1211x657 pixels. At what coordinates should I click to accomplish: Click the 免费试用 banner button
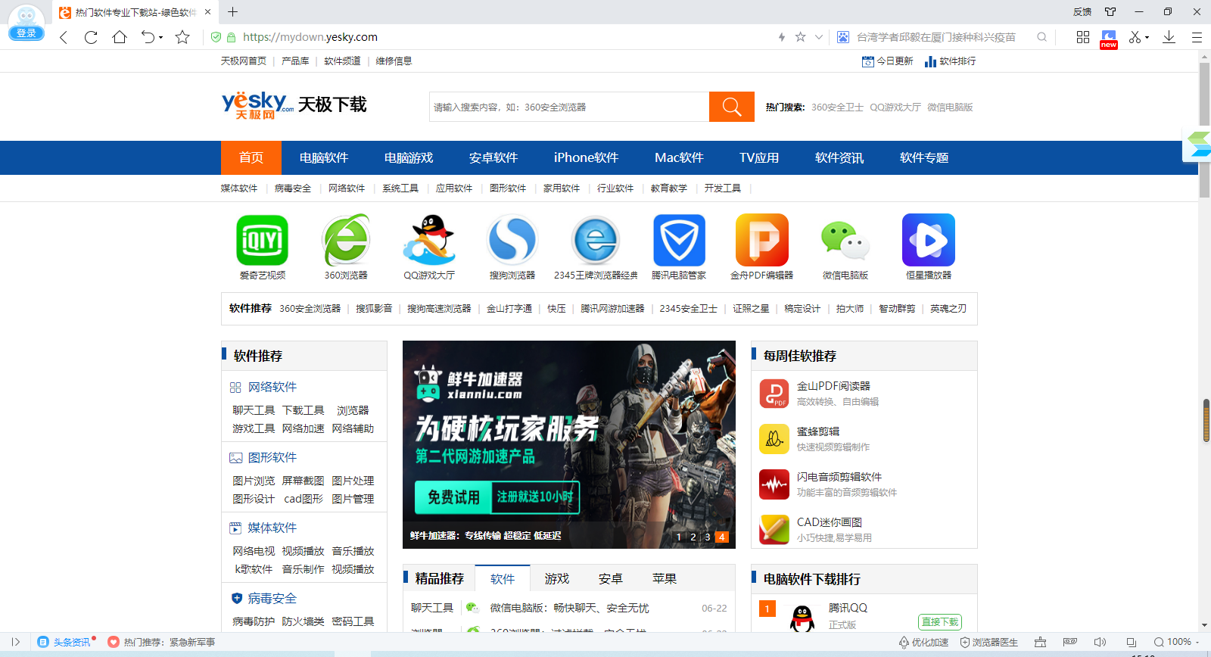[x=453, y=497]
